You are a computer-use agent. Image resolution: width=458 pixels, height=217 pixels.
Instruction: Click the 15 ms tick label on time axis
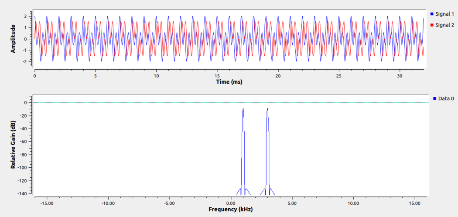pos(217,76)
